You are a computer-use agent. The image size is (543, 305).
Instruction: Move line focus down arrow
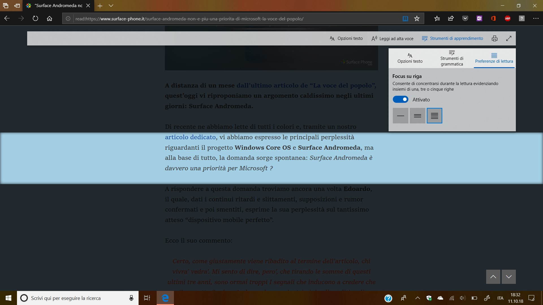[509, 277]
